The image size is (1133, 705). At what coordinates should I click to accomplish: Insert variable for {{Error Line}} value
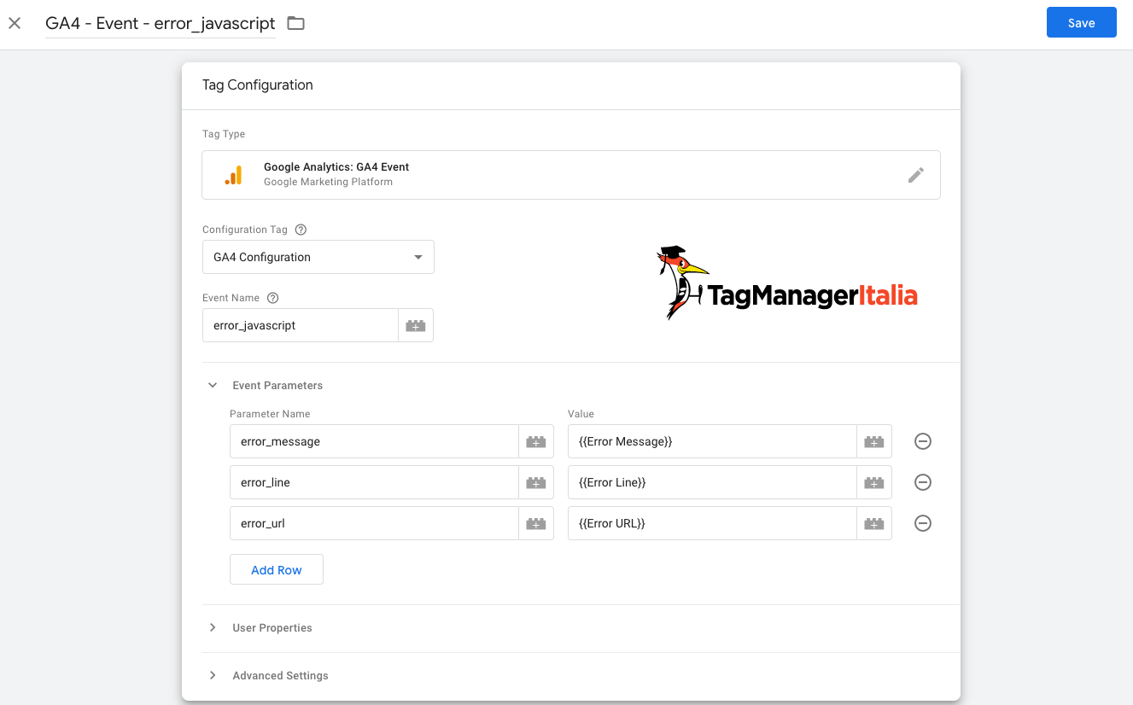click(874, 482)
